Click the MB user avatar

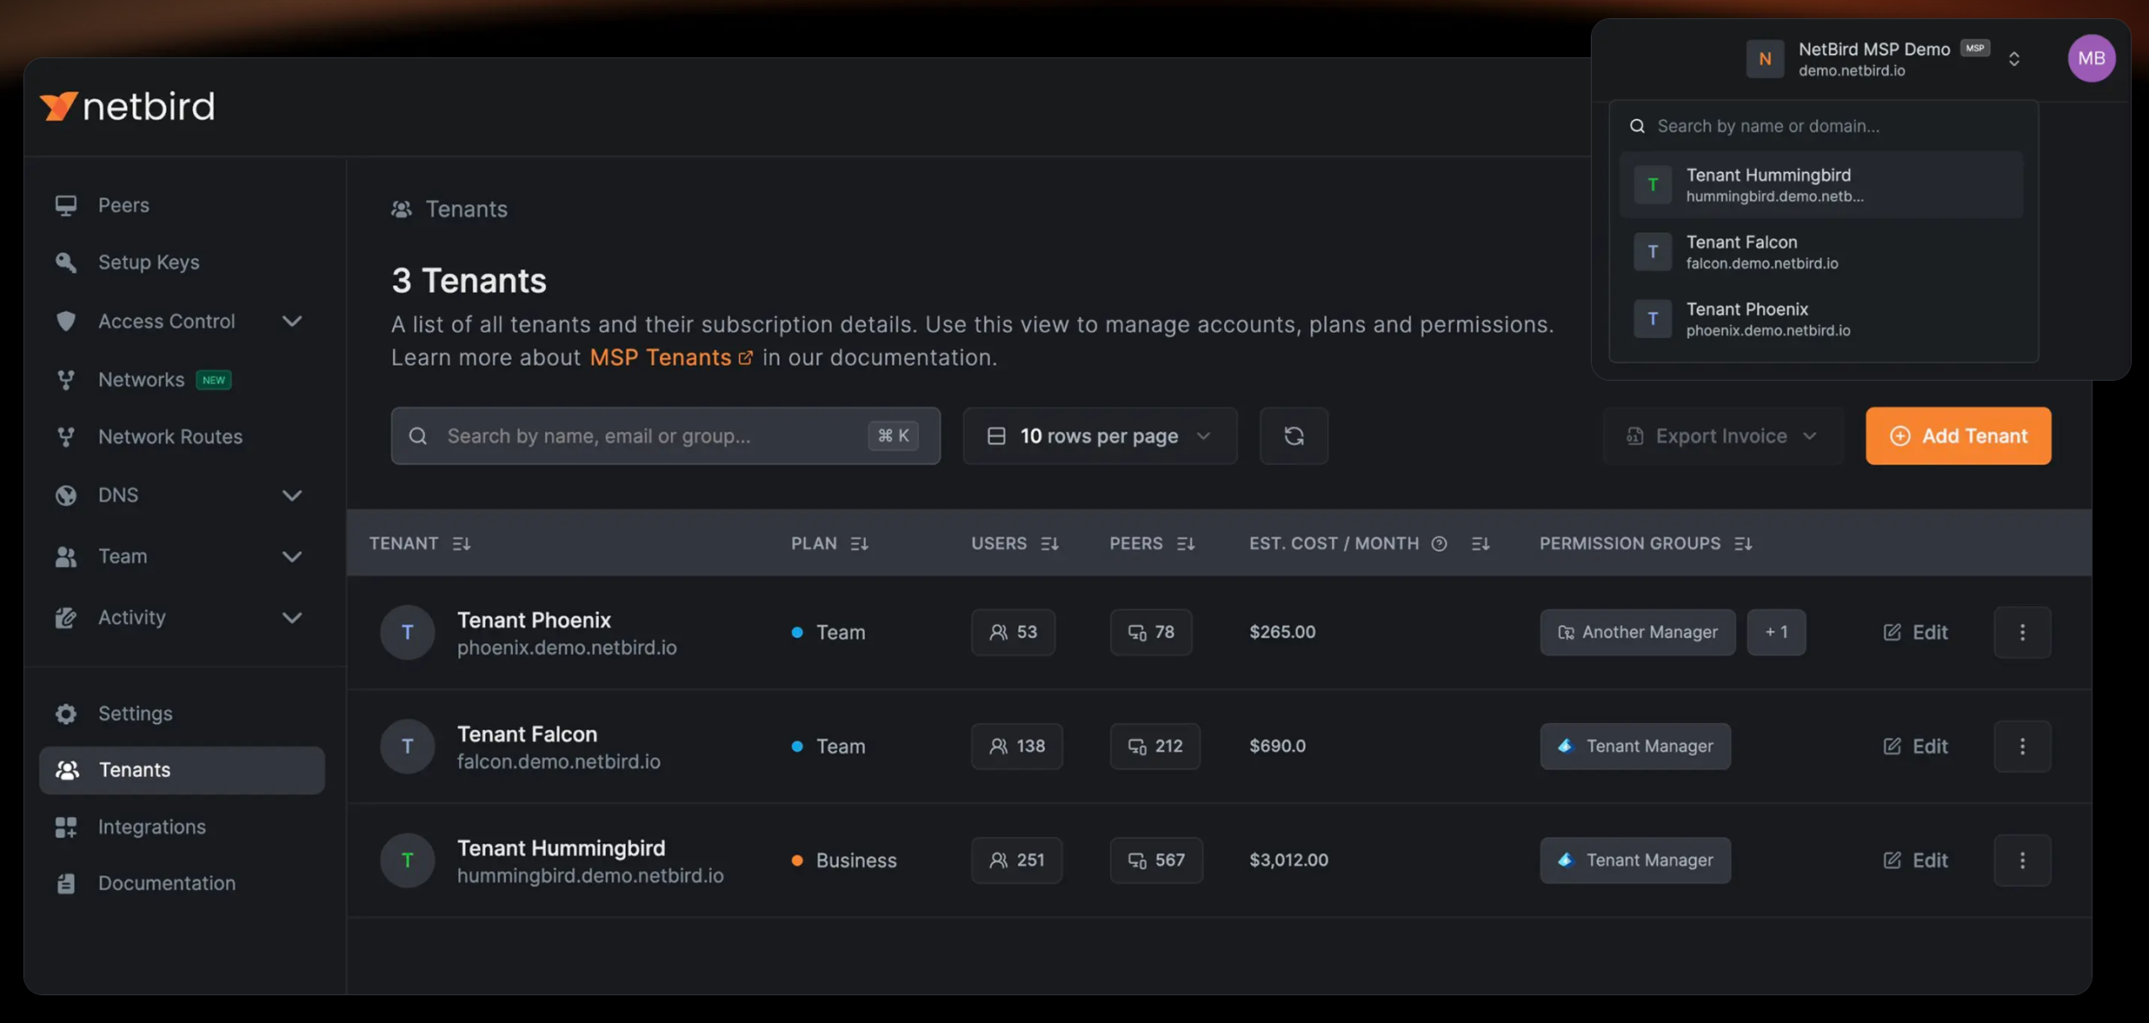pyautogui.click(x=2091, y=58)
